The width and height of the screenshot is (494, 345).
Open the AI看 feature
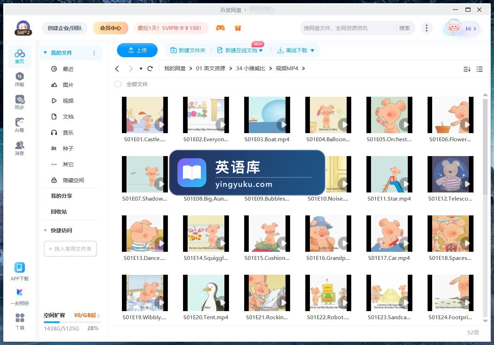point(19,125)
